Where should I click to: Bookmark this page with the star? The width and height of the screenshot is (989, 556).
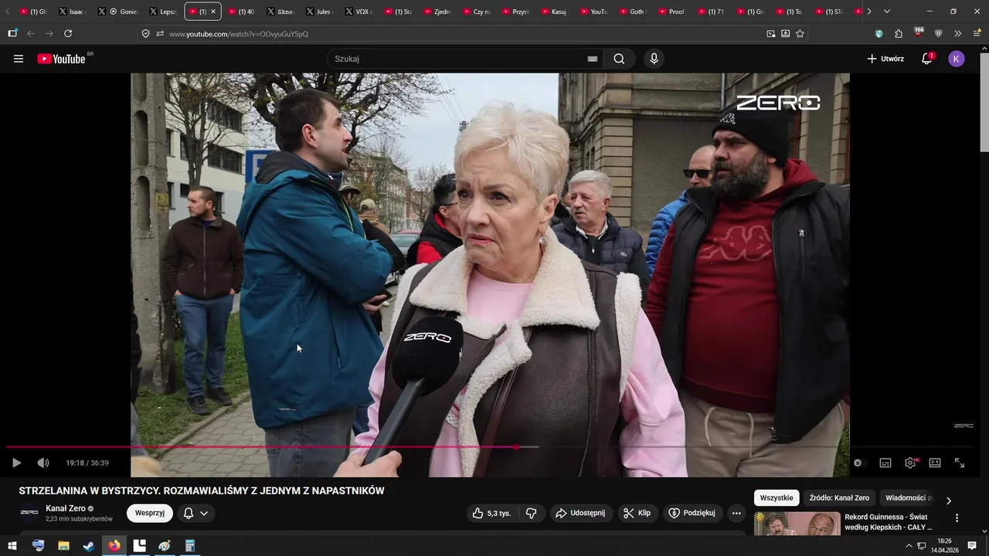[x=800, y=33]
